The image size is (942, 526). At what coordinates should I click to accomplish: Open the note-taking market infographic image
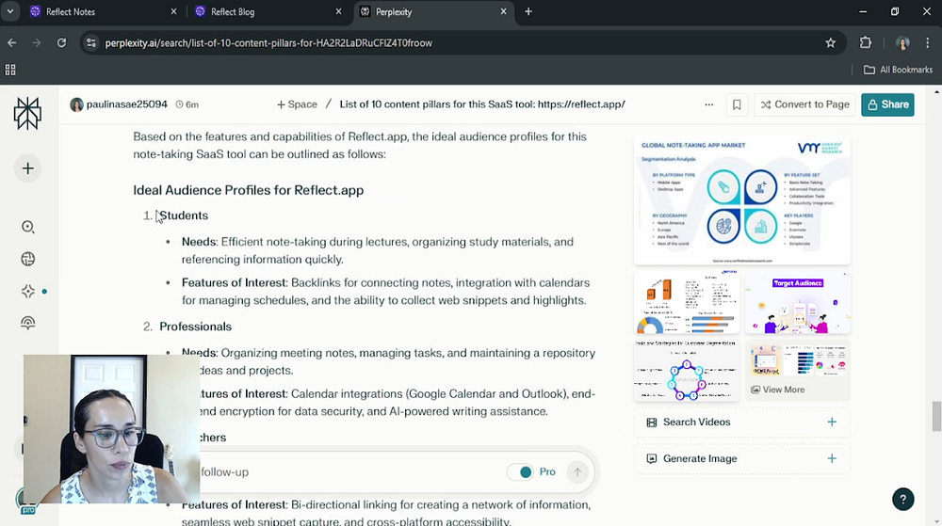[x=741, y=200]
